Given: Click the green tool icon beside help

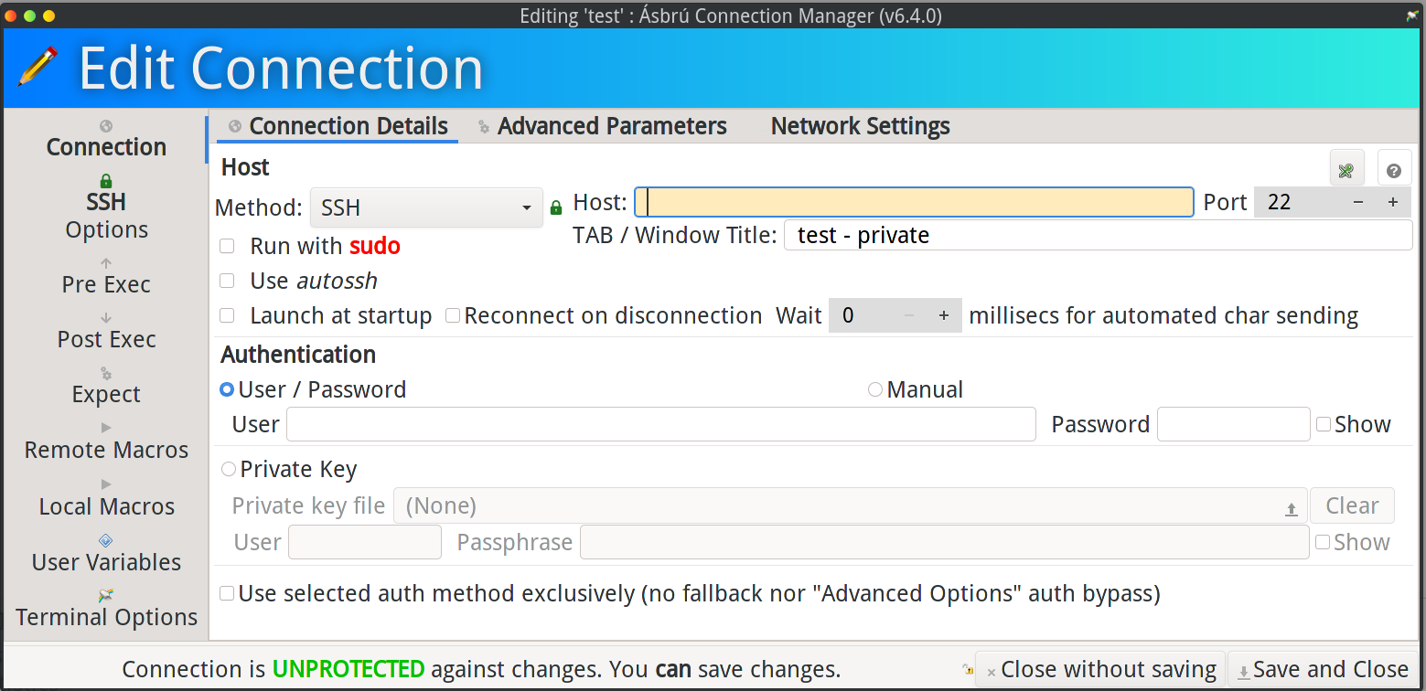Looking at the screenshot, I should click(1346, 170).
